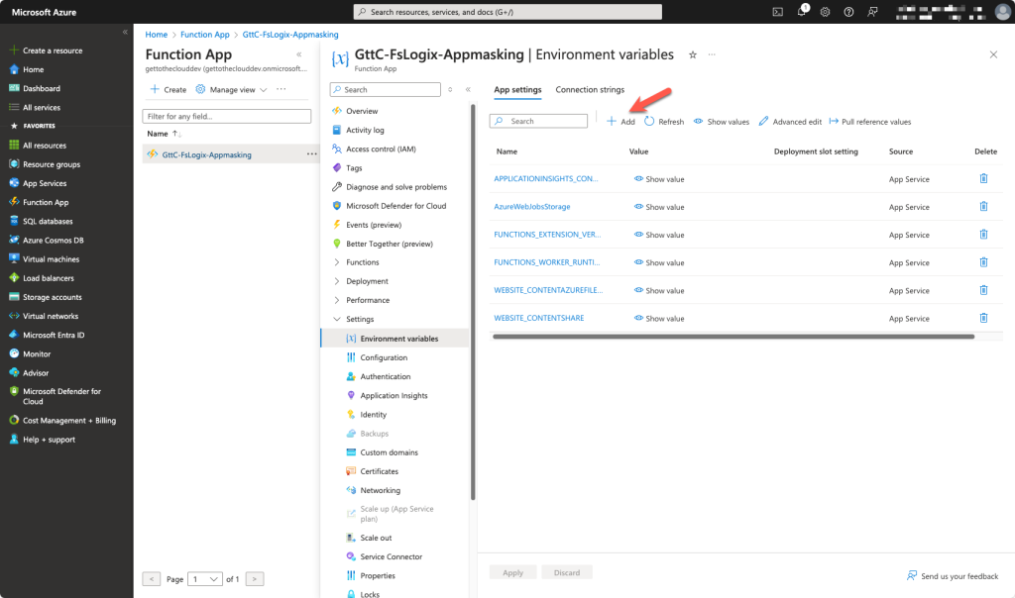Delete the WEBSITE_CONTENTSHARE setting
The height and width of the screenshot is (598, 1015).
click(x=983, y=318)
